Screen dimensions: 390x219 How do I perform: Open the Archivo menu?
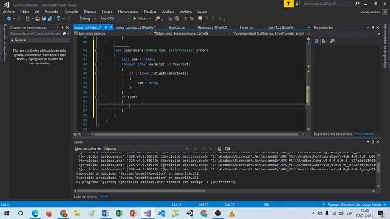[x=9, y=12]
